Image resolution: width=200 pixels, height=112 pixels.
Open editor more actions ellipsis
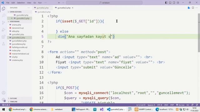[197, 8]
